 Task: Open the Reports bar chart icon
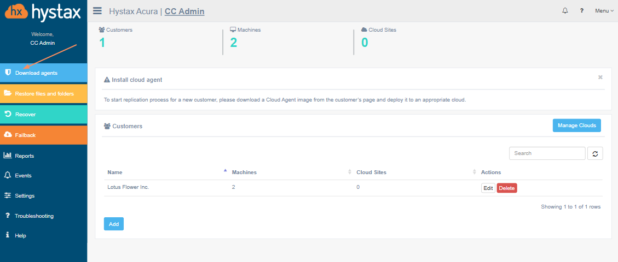tap(8, 156)
